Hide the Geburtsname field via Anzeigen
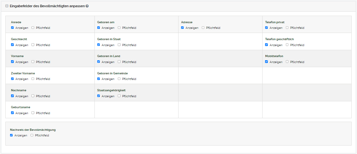Viewport: 357px width, 154px height. 12,113
